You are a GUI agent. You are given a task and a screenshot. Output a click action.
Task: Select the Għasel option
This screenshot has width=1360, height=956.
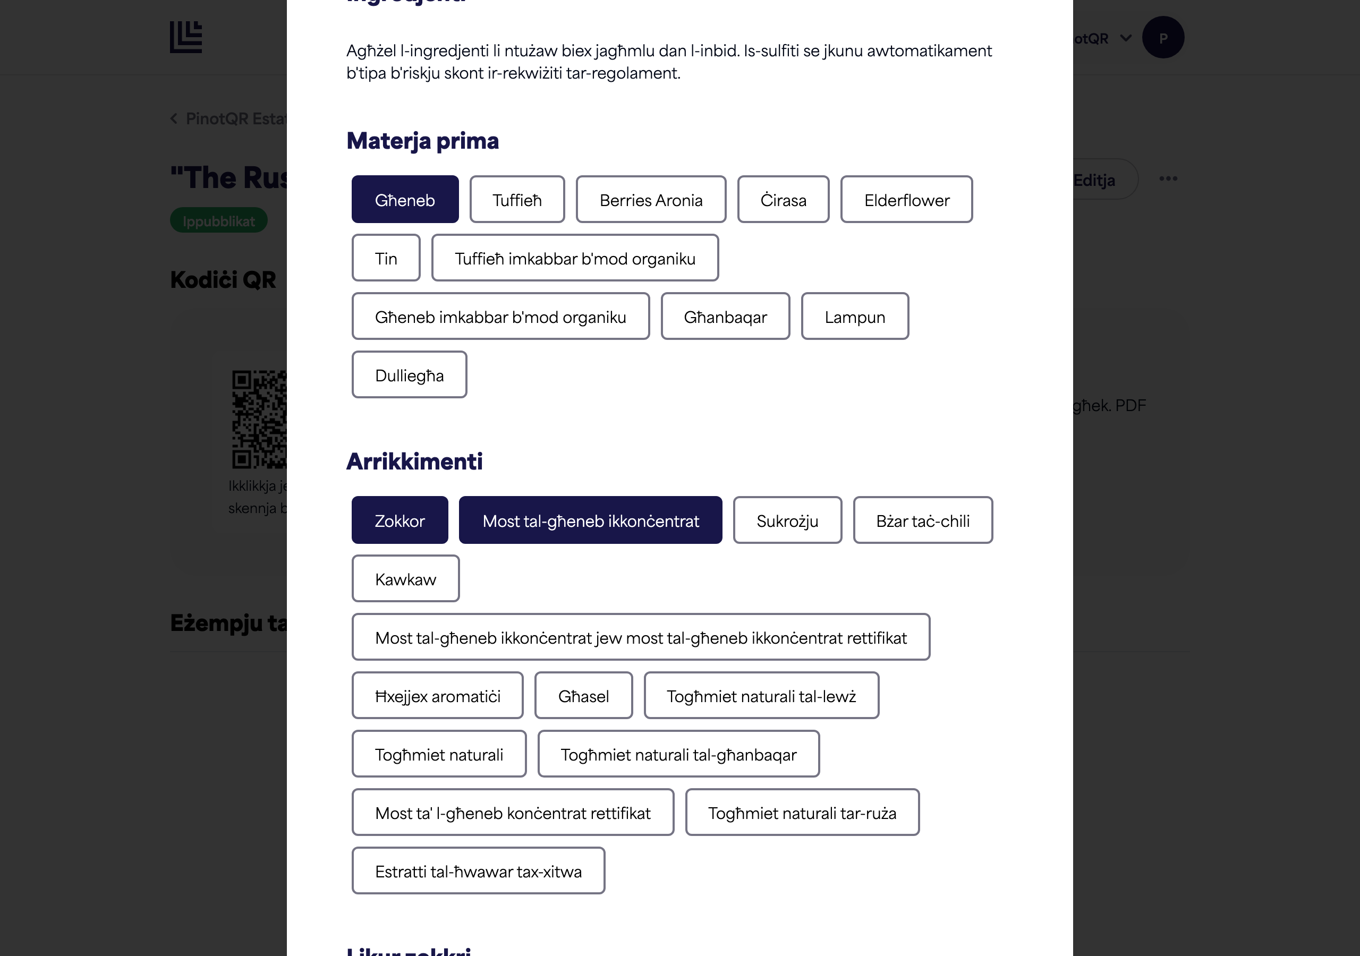tap(583, 695)
